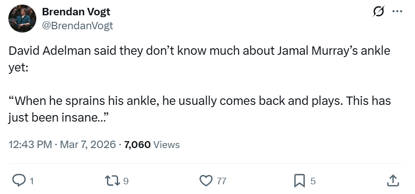Open the repost arrows menu
Viewport: 415px width, 194px height.
114,180
